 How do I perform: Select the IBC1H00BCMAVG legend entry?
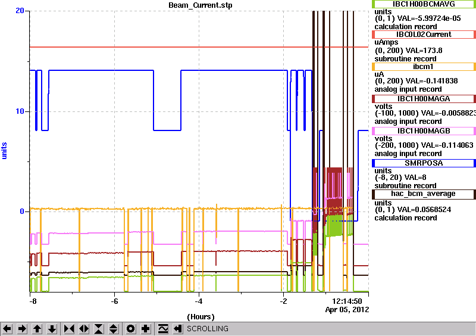point(424,4)
